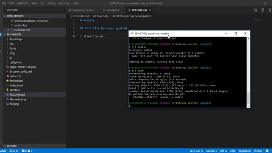Open the Help menu
272x153 pixels.
click(75, 3)
